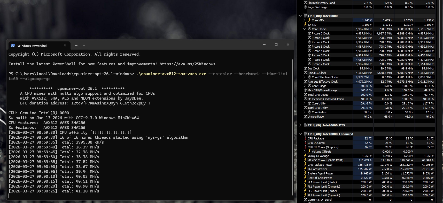The image size is (443, 203).
Task: Click the icon beside Uncore Ratio
Action: (x=305, y=117)
